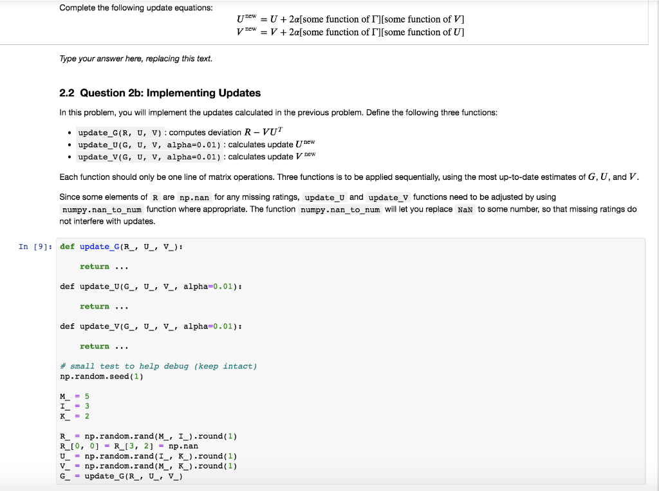This screenshot has height=491, width=659.
Task: Click the update_G(R, U, V) bullet item
Action: point(119,132)
